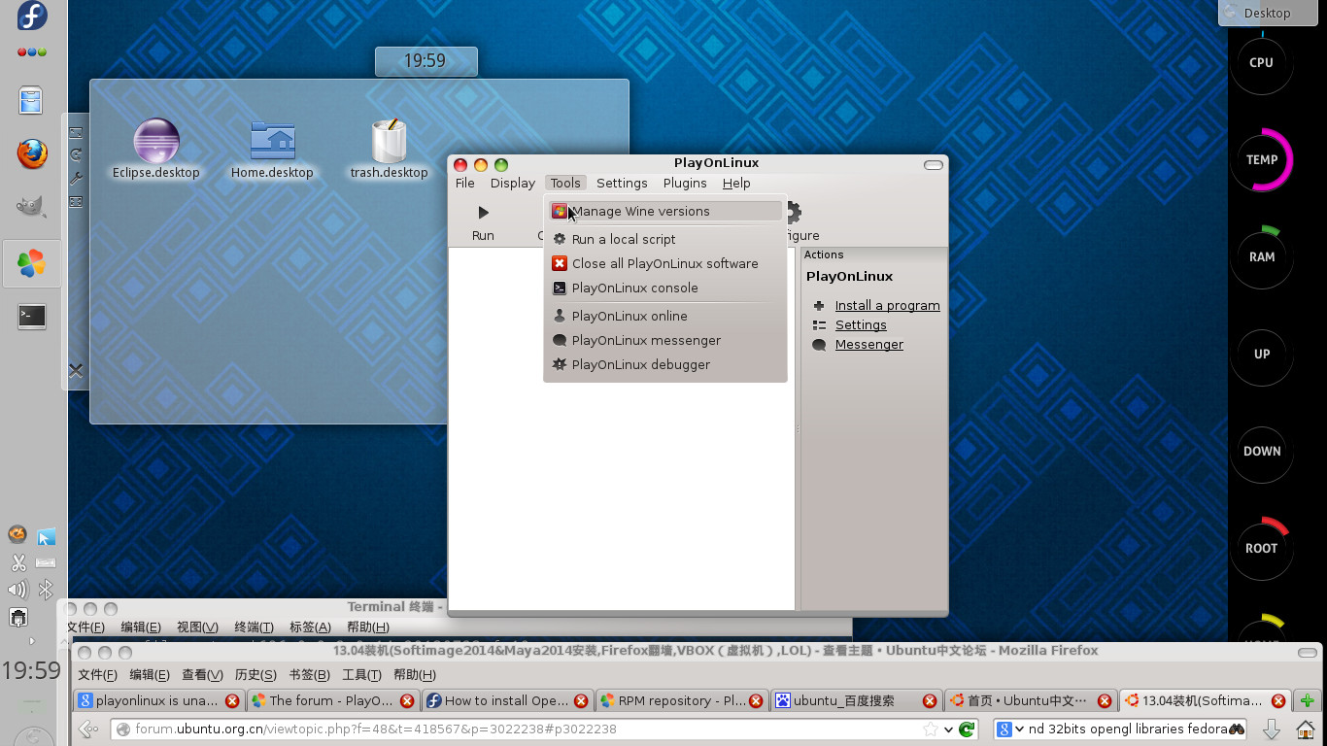The height and width of the screenshot is (746, 1327).
Task: Open URL history dropdown arrow
Action: [x=949, y=729]
